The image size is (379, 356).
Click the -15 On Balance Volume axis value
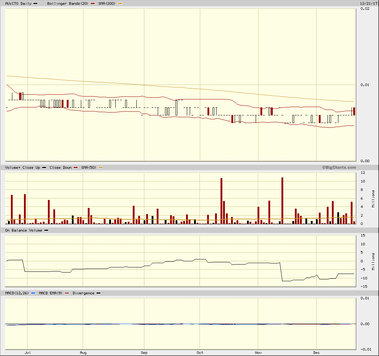pyautogui.click(x=364, y=287)
